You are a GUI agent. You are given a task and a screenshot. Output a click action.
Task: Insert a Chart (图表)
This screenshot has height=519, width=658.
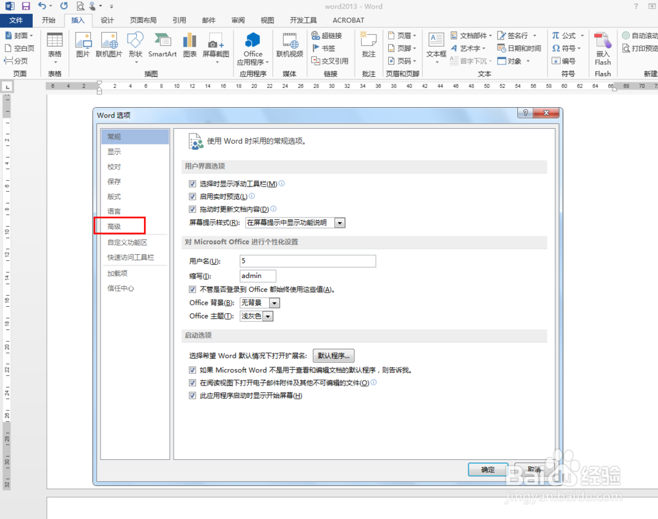pyautogui.click(x=190, y=45)
